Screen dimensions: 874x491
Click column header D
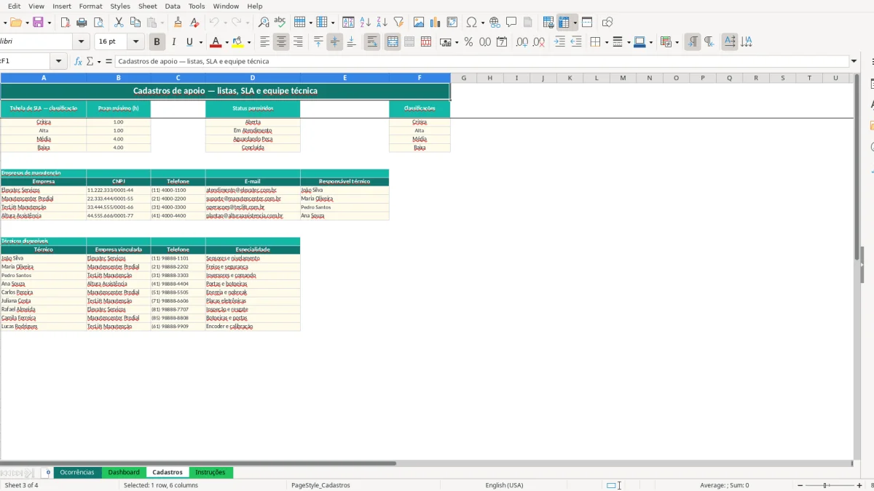tap(253, 78)
